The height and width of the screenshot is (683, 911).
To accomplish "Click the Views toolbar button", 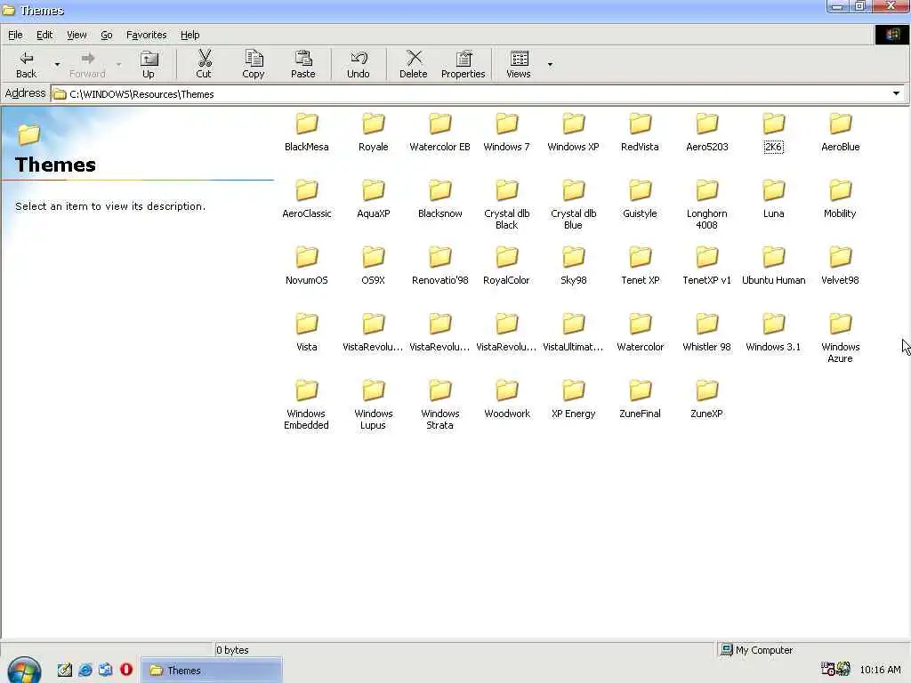I will 519,64.
